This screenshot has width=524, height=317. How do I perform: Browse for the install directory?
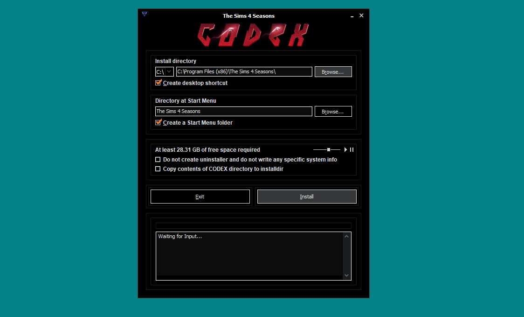[x=333, y=71]
